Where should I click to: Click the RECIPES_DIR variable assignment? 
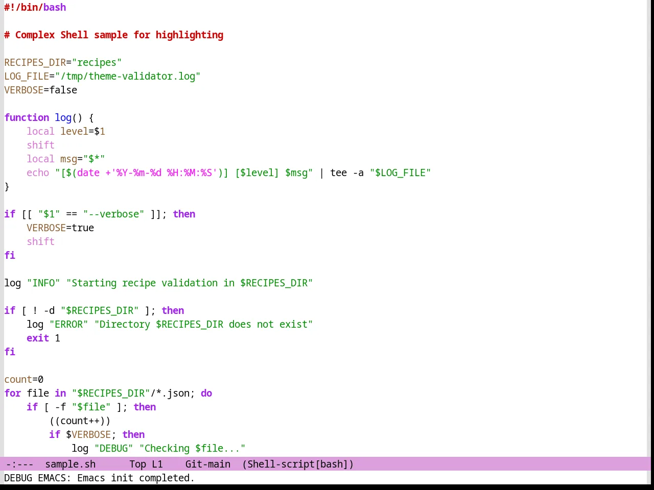tap(63, 63)
